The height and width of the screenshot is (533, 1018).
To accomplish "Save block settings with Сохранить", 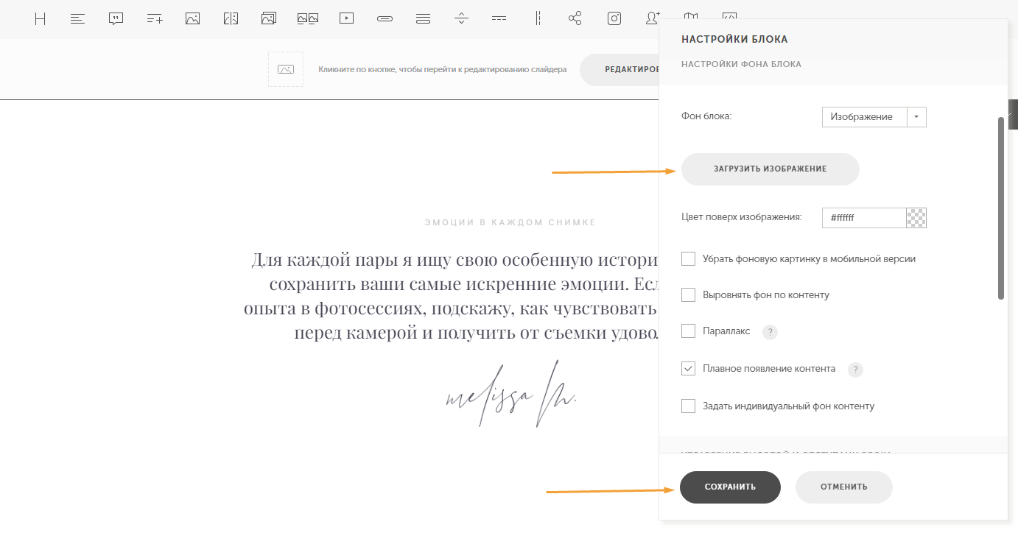I will [730, 487].
